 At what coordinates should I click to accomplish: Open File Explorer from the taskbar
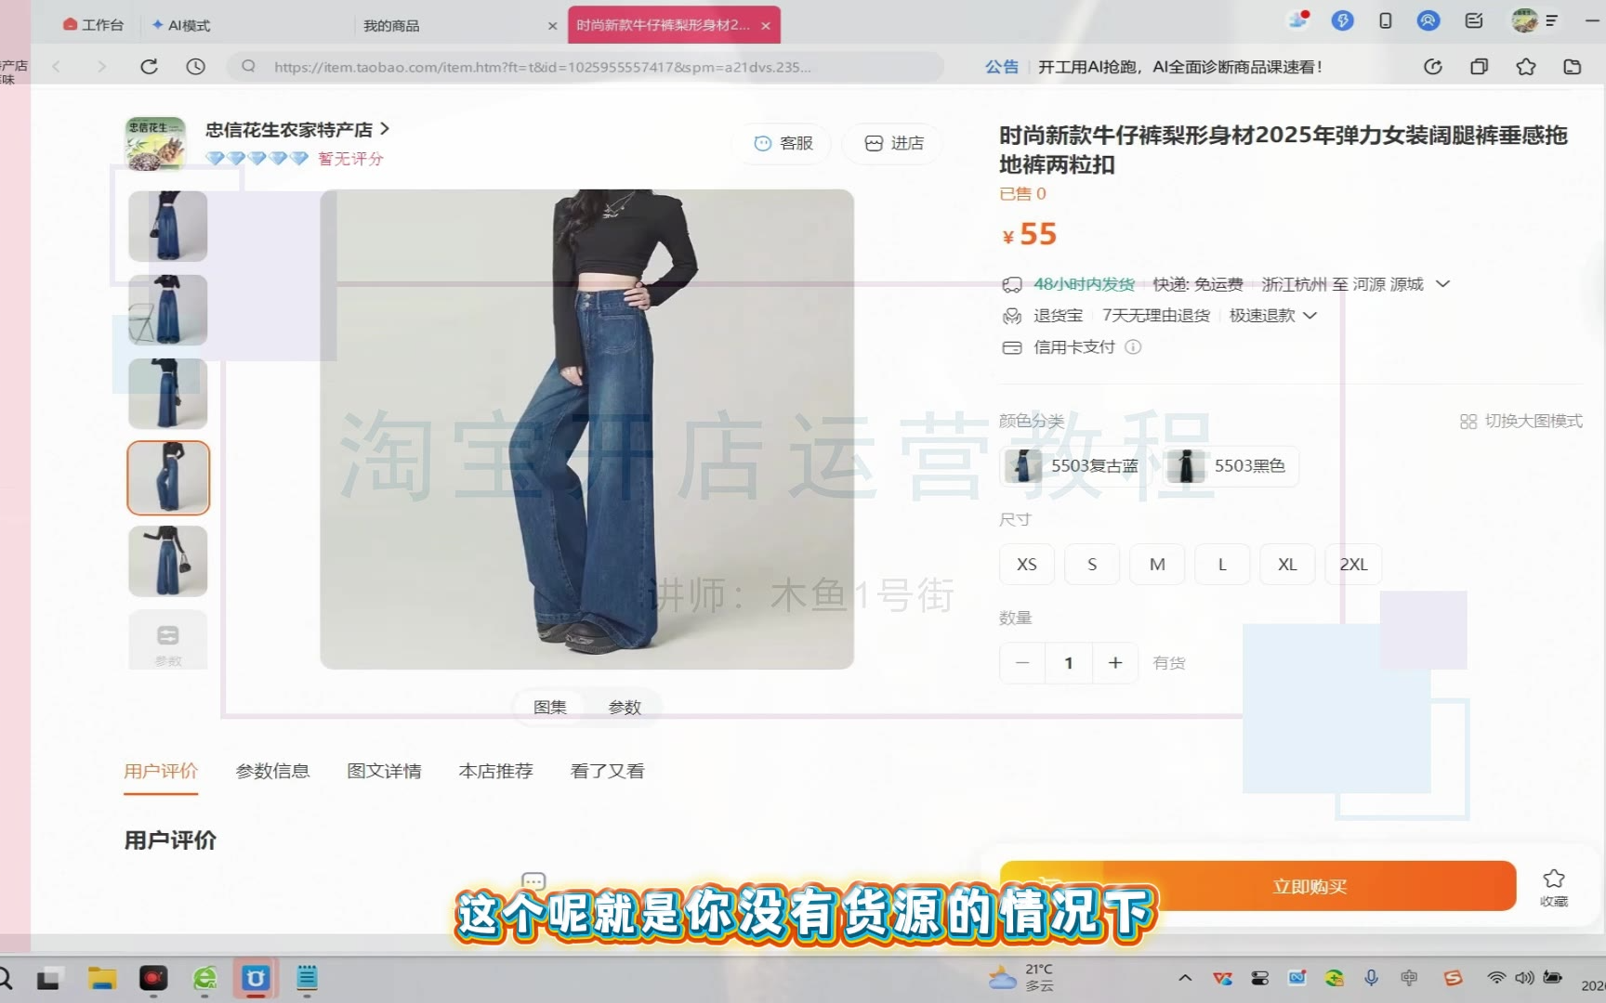[102, 978]
